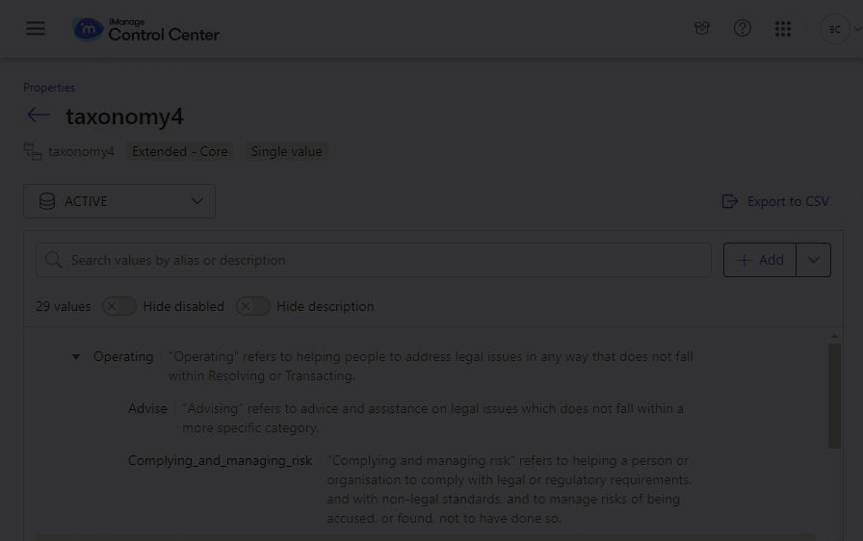
Task: Toggle the Hide description switch
Action: (x=253, y=306)
